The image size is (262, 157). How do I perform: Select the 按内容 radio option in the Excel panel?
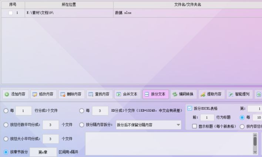pyautogui.click(x=242, y=126)
